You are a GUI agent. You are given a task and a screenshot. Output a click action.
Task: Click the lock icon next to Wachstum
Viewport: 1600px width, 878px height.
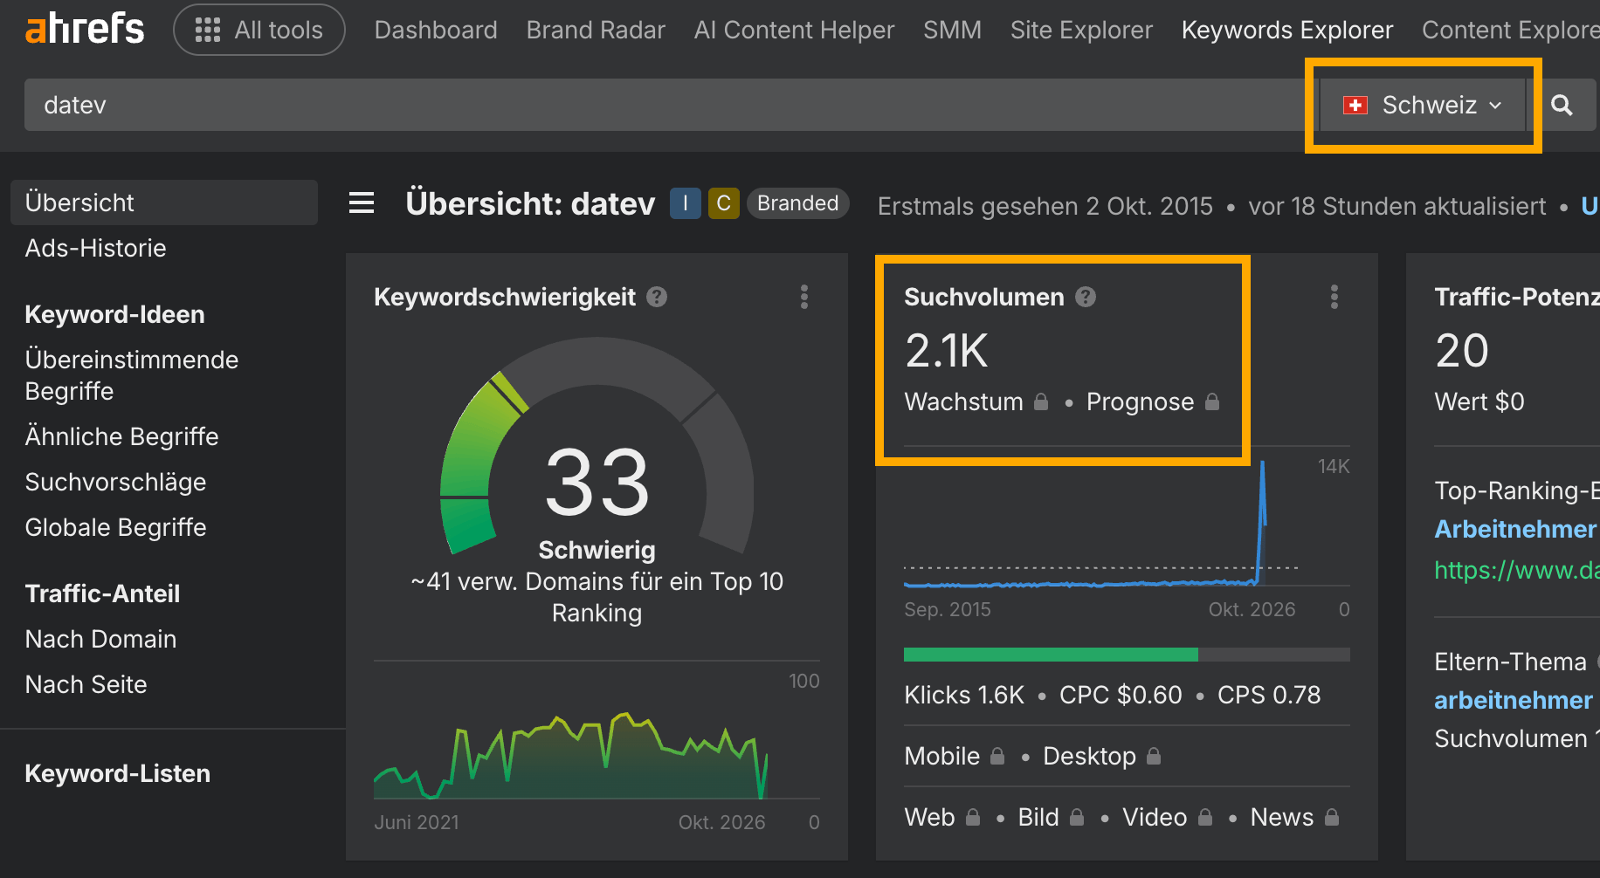click(x=1041, y=401)
